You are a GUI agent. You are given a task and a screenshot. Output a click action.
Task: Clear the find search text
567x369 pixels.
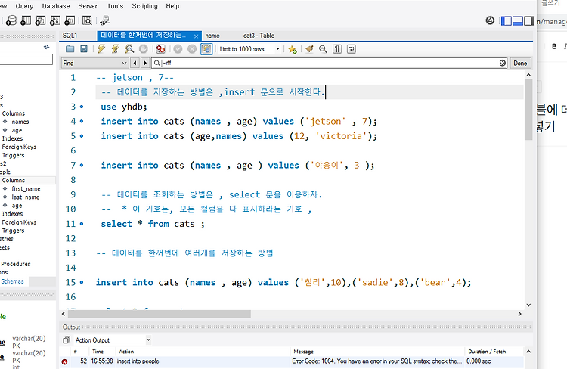pos(503,63)
